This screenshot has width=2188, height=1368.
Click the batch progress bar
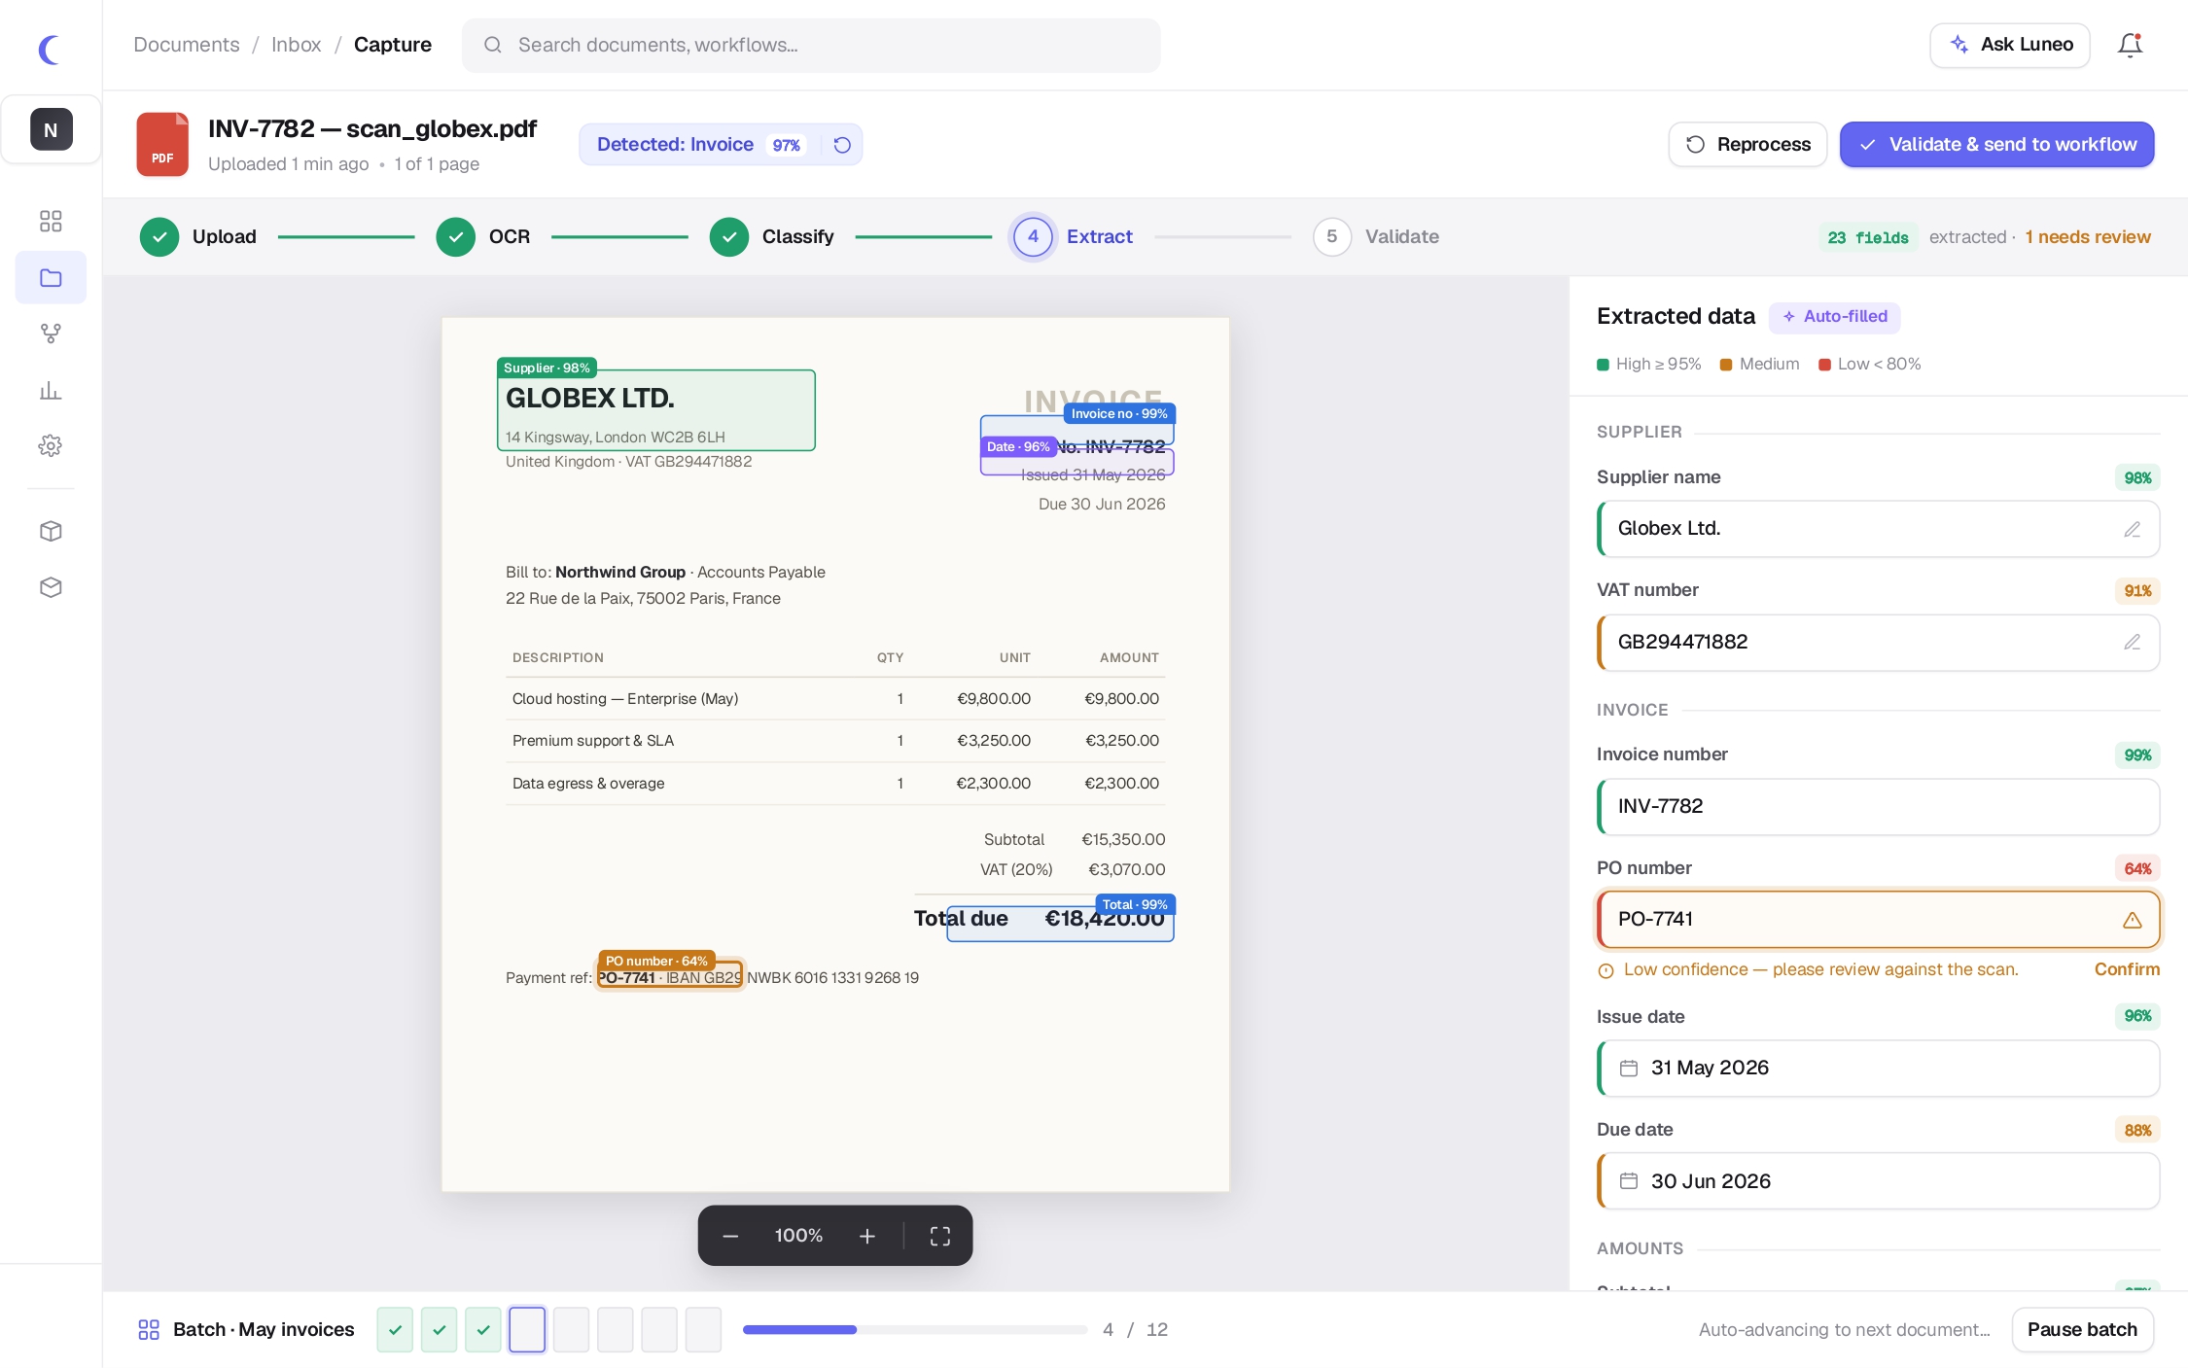(914, 1329)
